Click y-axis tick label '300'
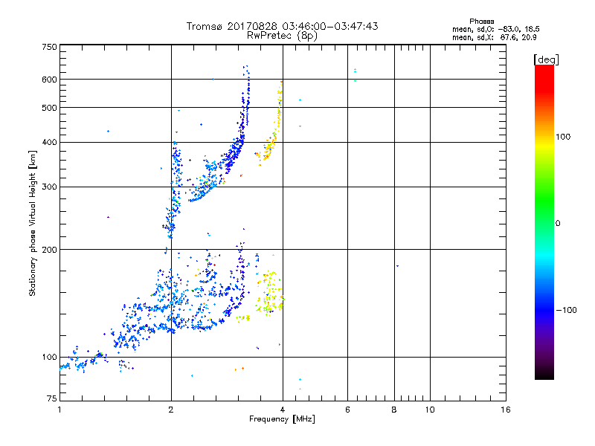Image resolution: width=595 pixels, height=446 pixels. click(x=49, y=187)
